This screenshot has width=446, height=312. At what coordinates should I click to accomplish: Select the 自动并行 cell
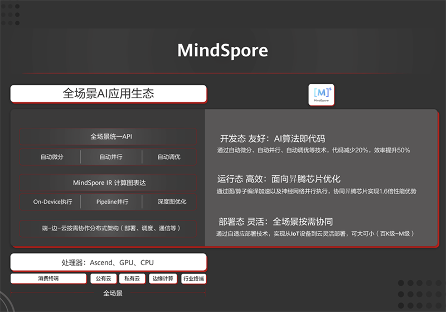click(111, 157)
